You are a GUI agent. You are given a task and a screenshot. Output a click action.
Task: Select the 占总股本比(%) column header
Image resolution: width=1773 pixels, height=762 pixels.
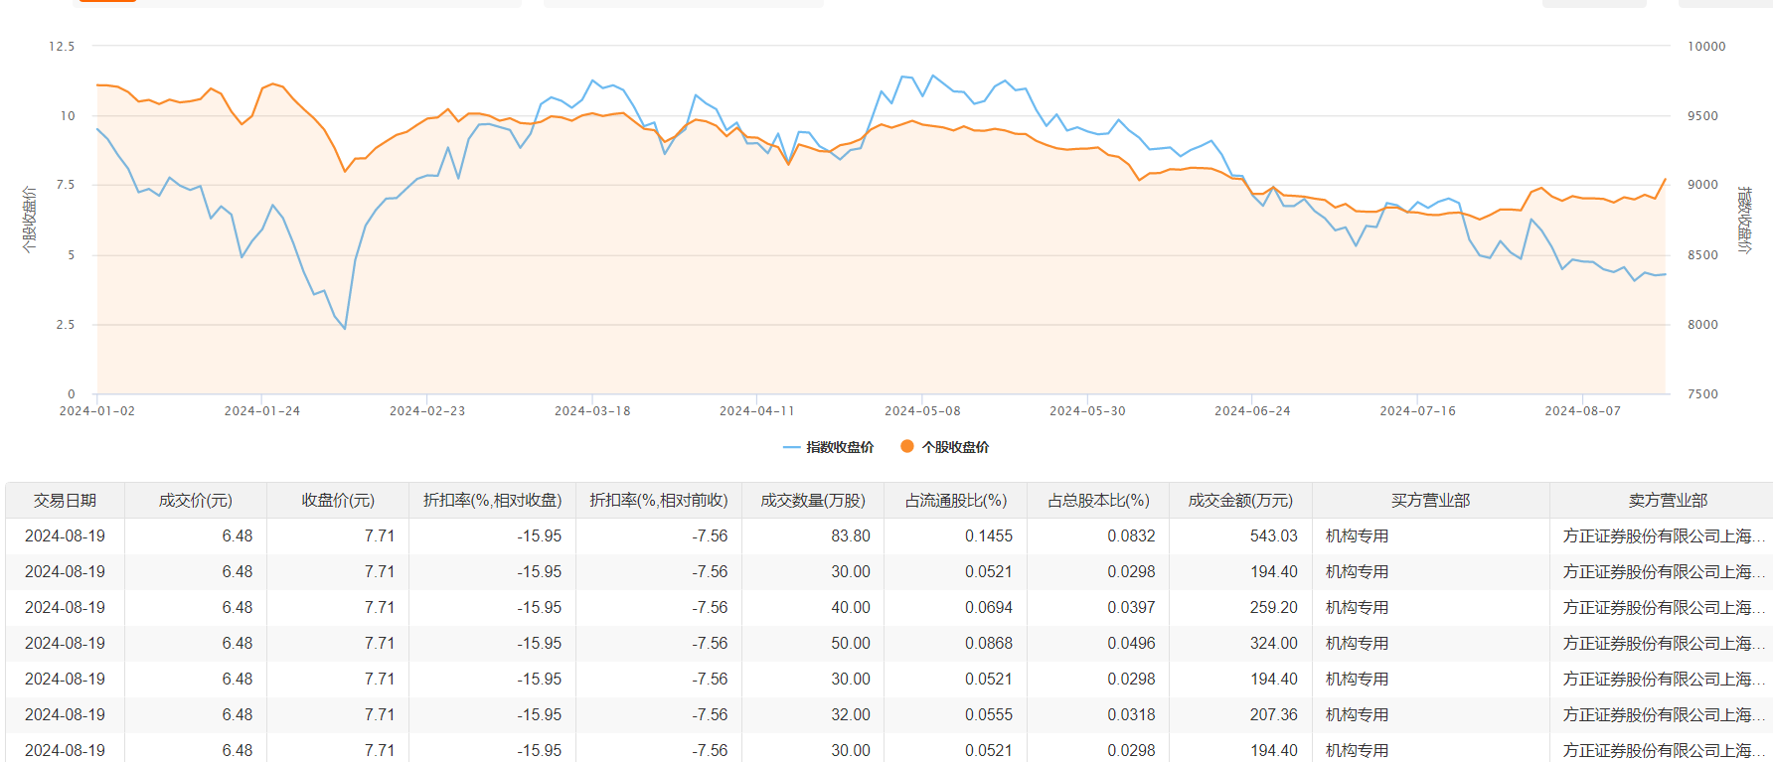1098,501
